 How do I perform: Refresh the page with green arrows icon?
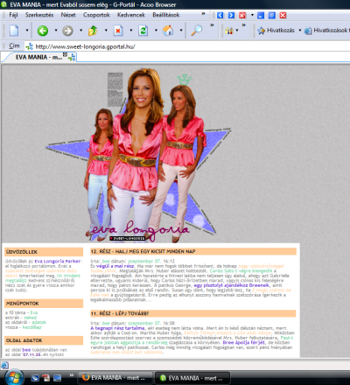[x=143, y=31]
